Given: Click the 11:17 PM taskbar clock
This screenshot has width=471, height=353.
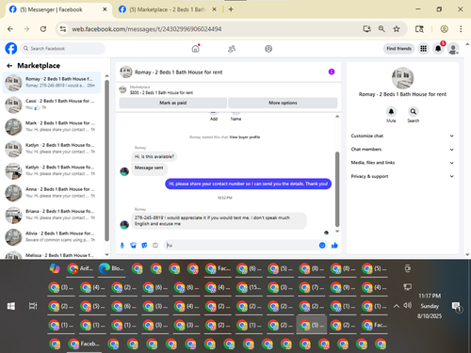Looking at the screenshot, I should pos(430,296).
